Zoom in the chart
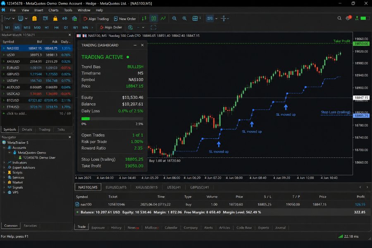372x248 pixels. tap(185, 19)
